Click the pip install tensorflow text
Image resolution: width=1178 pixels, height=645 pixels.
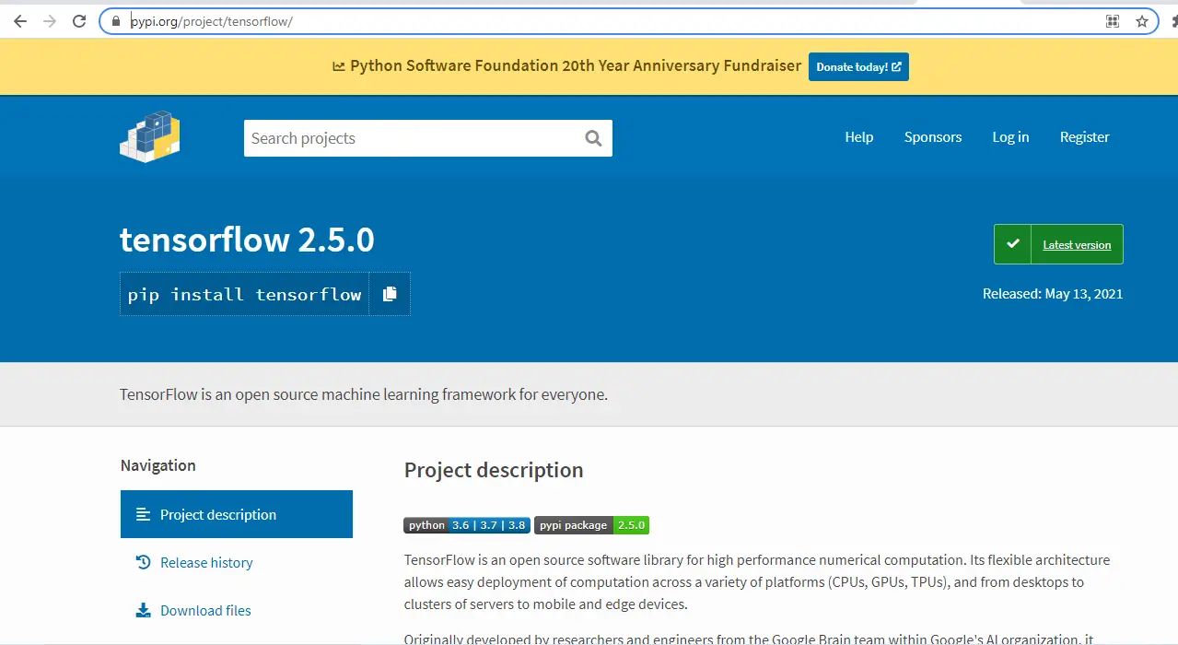pos(244,294)
